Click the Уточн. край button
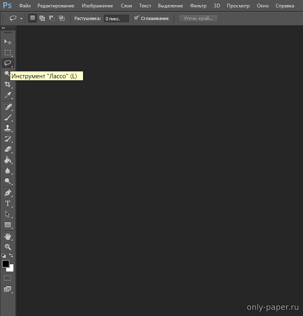 click(198, 18)
